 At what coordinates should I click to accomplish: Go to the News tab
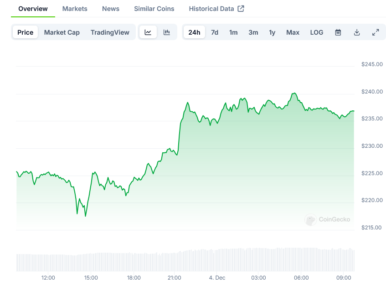(x=111, y=9)
